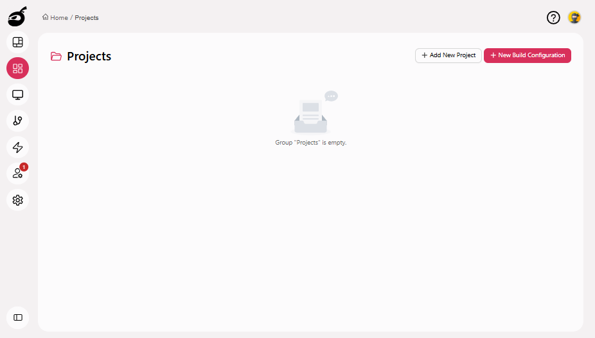
Task: Click the red notification badge showing 1
Action: coord(24,167)
